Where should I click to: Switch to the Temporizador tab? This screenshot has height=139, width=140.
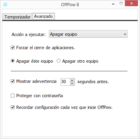coord(17,17)
